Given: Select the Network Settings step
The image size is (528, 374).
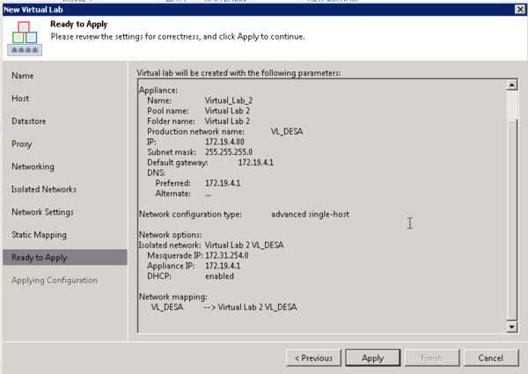Looking at the screenshot, I should 42,212.
